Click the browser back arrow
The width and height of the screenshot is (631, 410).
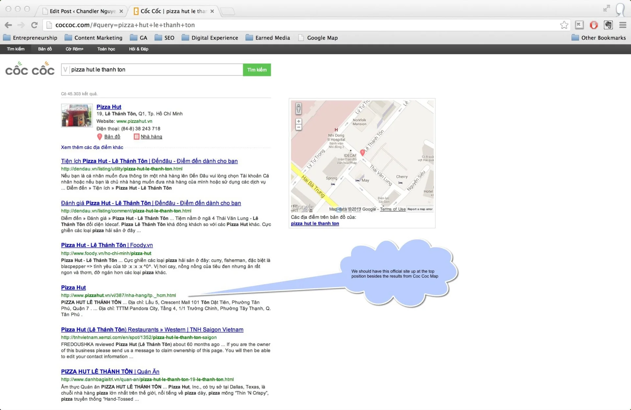click(x=8, y=25)
